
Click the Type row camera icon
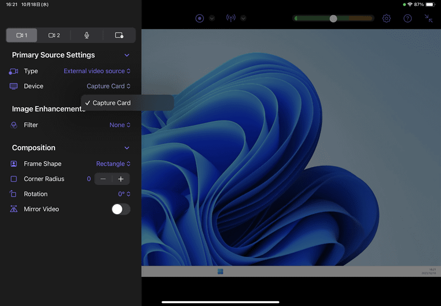coord(13,72)
